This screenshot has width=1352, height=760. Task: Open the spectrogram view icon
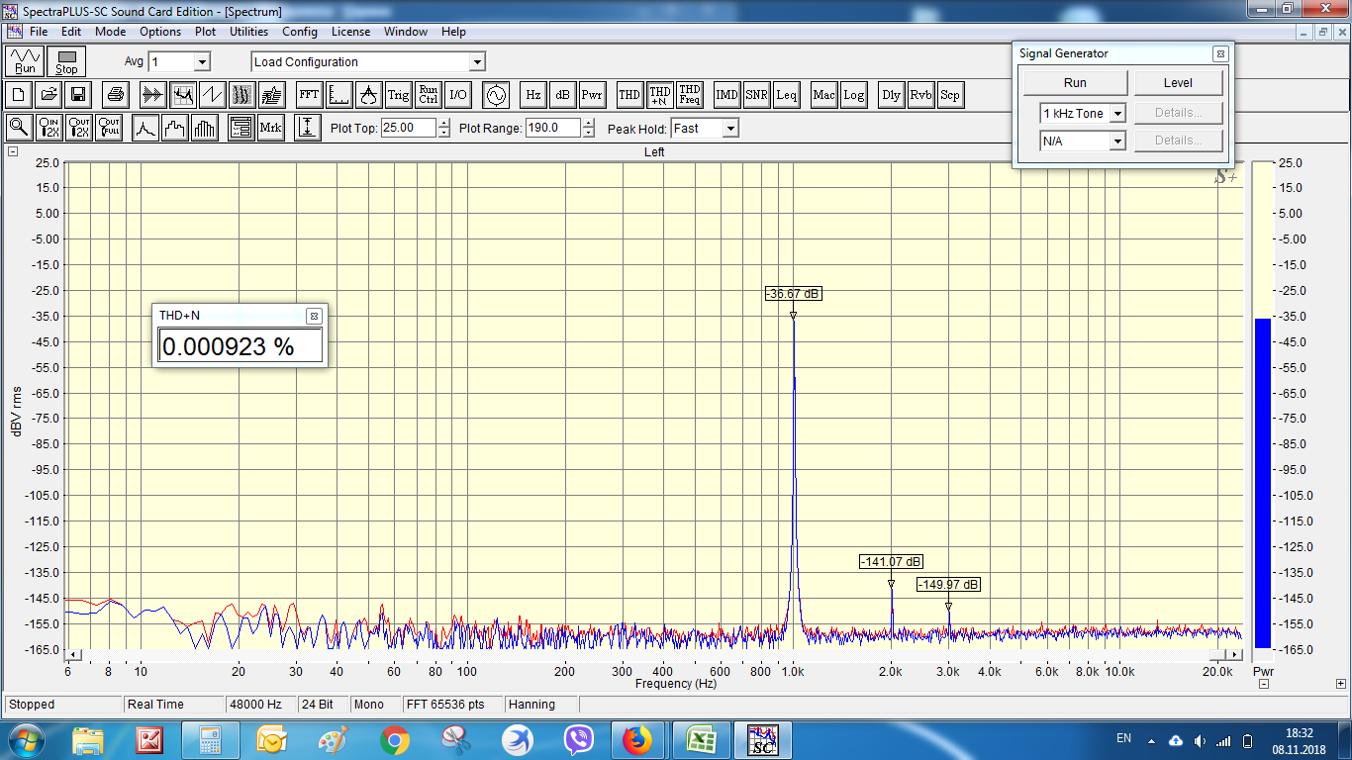241,95
